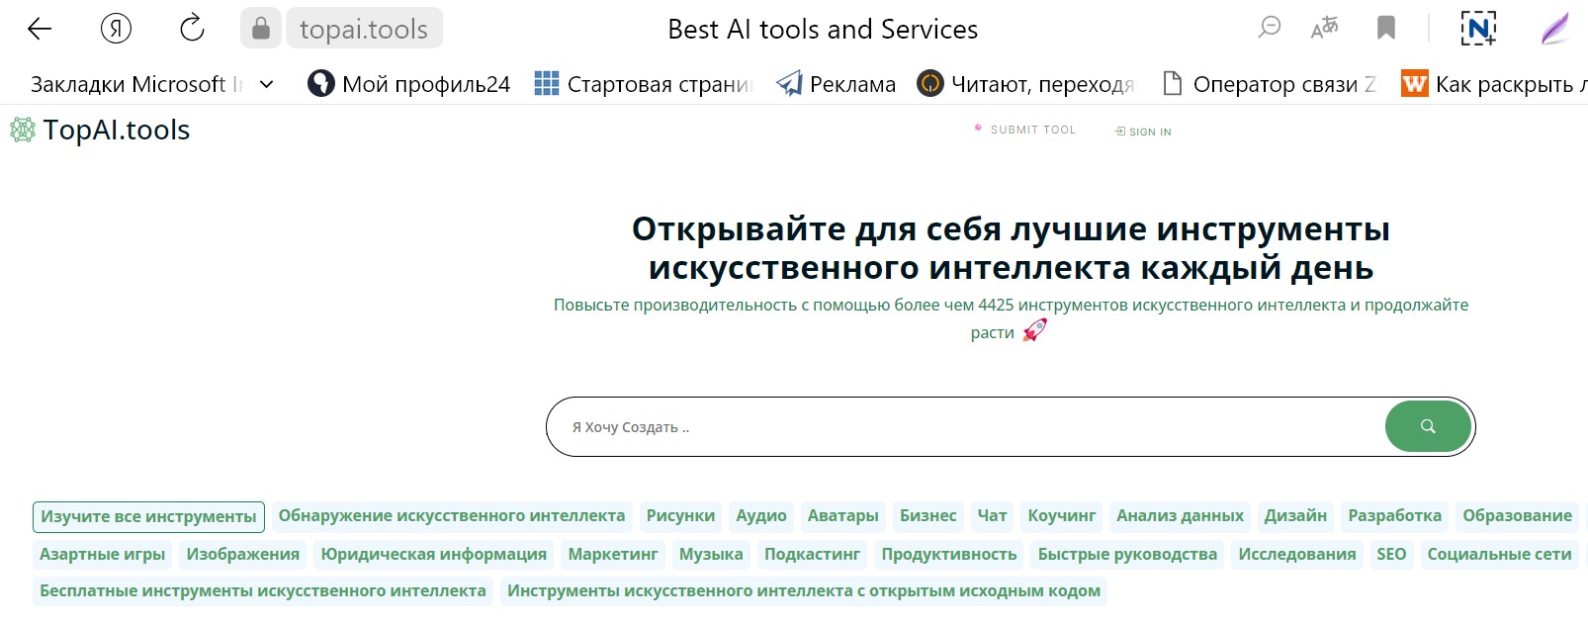Click the topai.tools address bar
This screenshot has height=625, width=1588.
[x=364, y=29]
